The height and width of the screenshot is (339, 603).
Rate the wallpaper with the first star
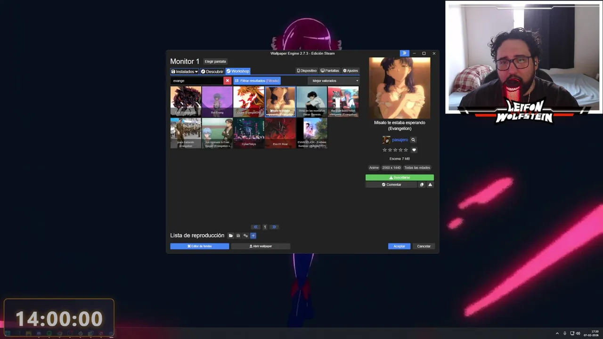[384, 150]
